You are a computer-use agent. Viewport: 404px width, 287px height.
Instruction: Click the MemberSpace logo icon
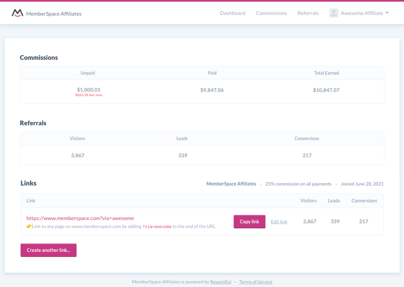[x=18, y=13]
